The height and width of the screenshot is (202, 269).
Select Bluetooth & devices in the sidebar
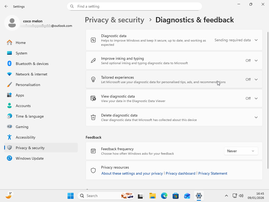click(32, 63)
